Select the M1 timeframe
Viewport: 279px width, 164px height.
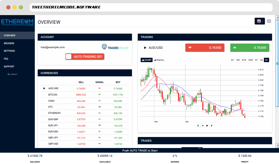232,60
